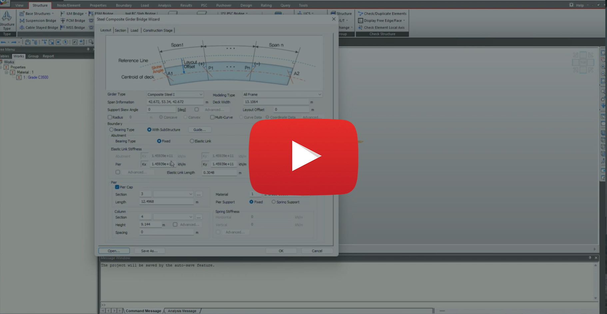Open the FCM Bridge wizard
The image size is (607, 314).
(73, 21)
